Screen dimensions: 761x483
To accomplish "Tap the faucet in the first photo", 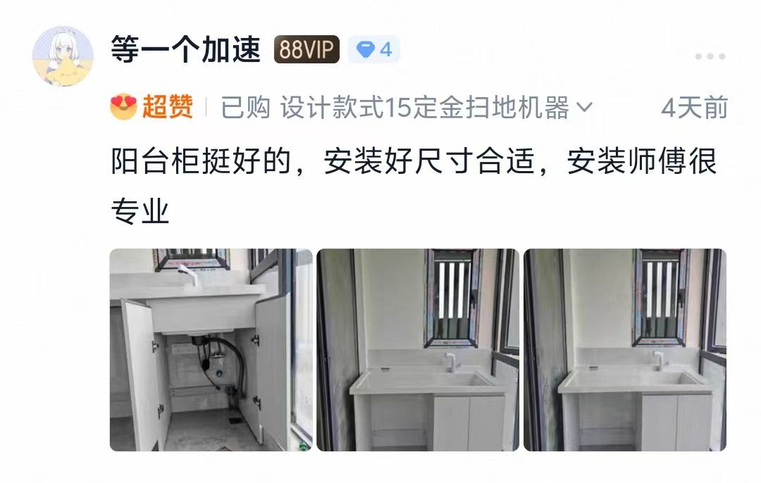I will (x=188, y=275).
